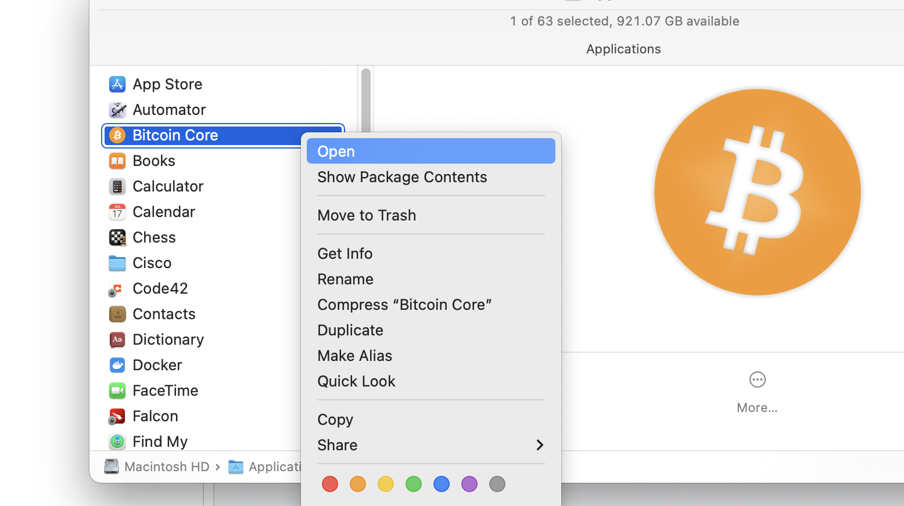Select the Bitcoin Core list icon
904x506 pixels.
click(x=117, y=135)
